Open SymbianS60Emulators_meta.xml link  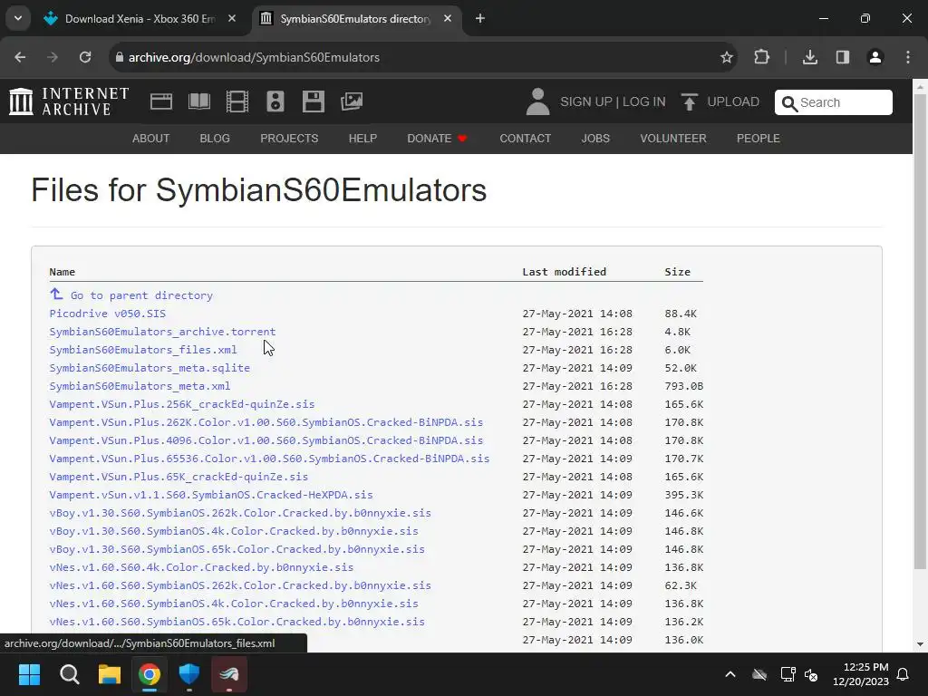click(x=140, y=386)
